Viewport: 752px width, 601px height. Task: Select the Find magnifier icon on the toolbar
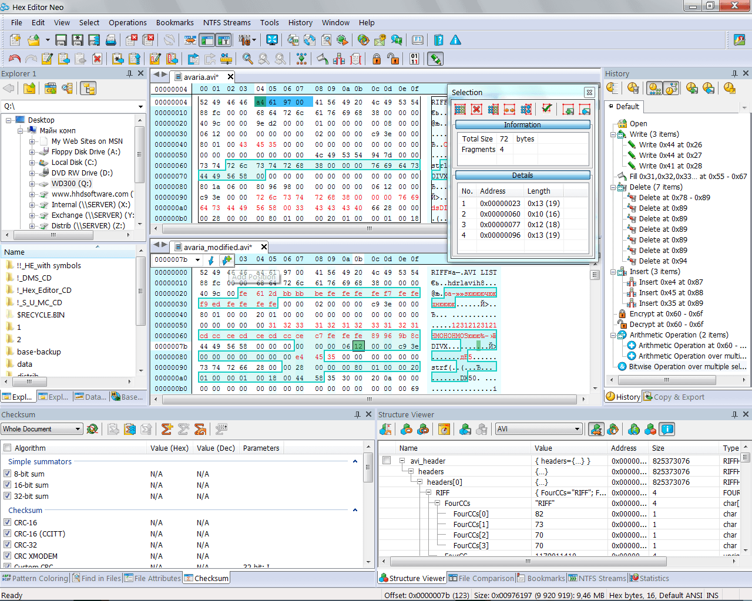247,59
